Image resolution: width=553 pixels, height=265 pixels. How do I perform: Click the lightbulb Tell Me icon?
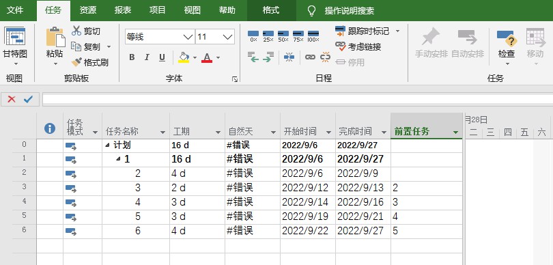coord(311,10)
